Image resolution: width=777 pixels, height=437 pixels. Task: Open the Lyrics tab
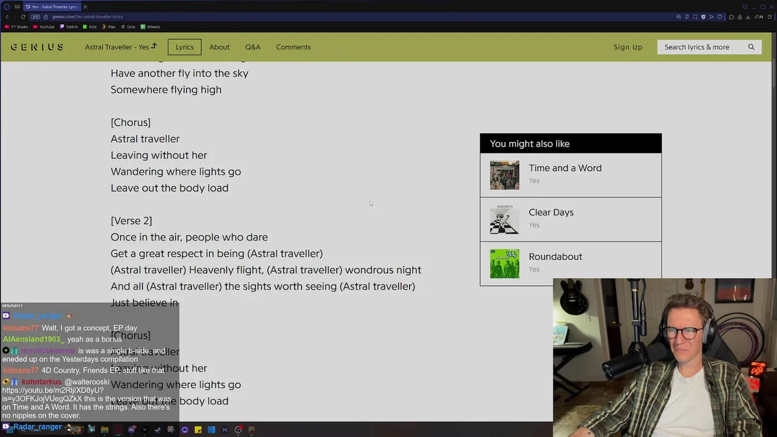[x=185, y=47]
